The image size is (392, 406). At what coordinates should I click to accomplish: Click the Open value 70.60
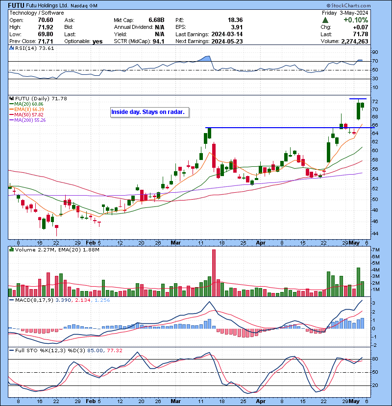(x=46, y=20)
